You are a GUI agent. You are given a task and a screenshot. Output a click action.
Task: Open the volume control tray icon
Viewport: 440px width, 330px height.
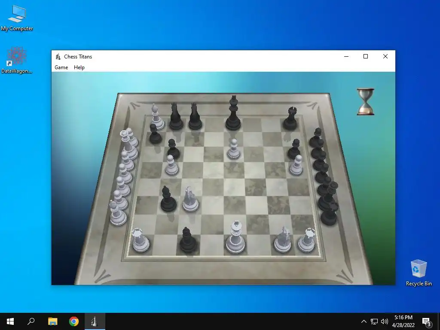point(385,321)
